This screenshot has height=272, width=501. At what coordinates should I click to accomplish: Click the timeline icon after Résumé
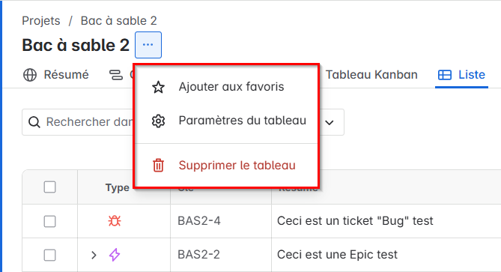[116, 75]
